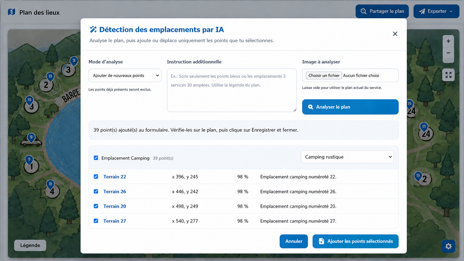The width and height of the screenshot is (464, 261).
Task: Open the Mode d'analyse dropdown
Action: pyautogui.click(x=125, y=76)
